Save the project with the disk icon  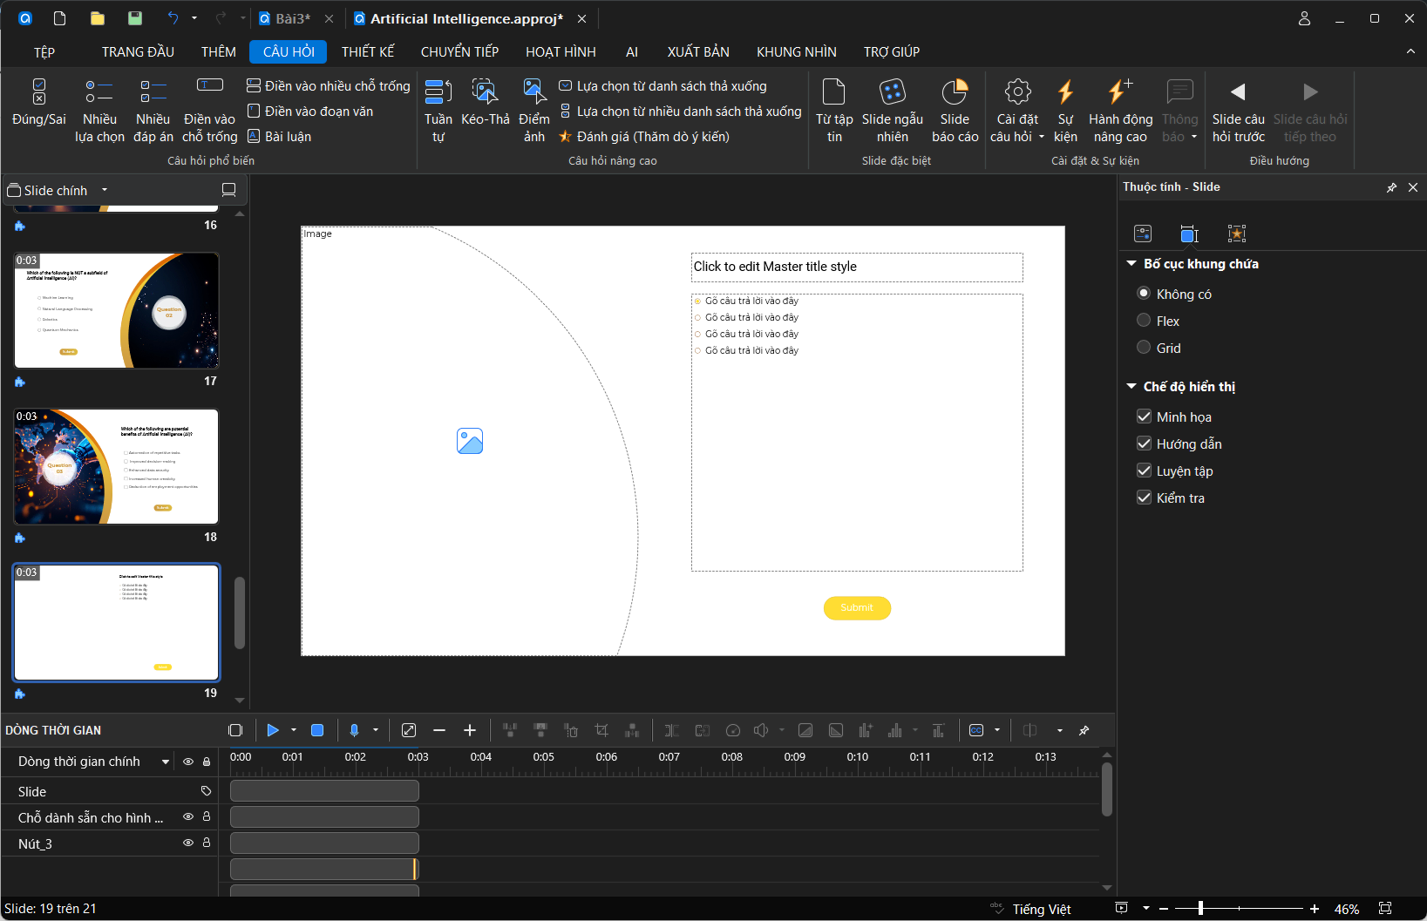click(134, 18)
